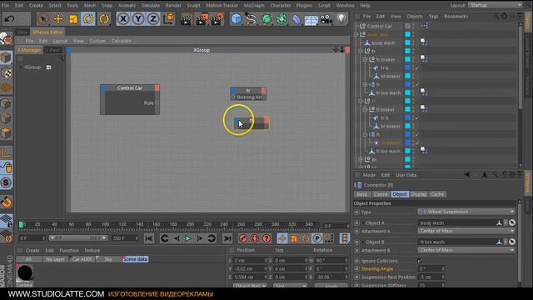The height and width of the screenshot is (300, 533).
Task: Collapse the fr braker group
Action: (x=365, y=59)
